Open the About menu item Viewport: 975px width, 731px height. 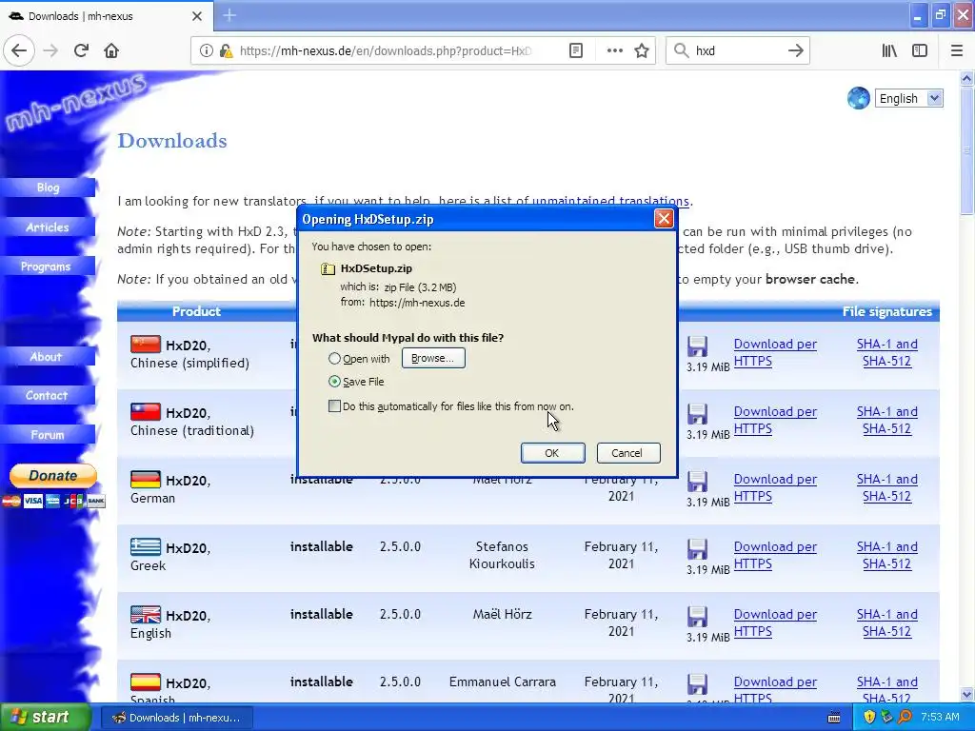point(48,357)
